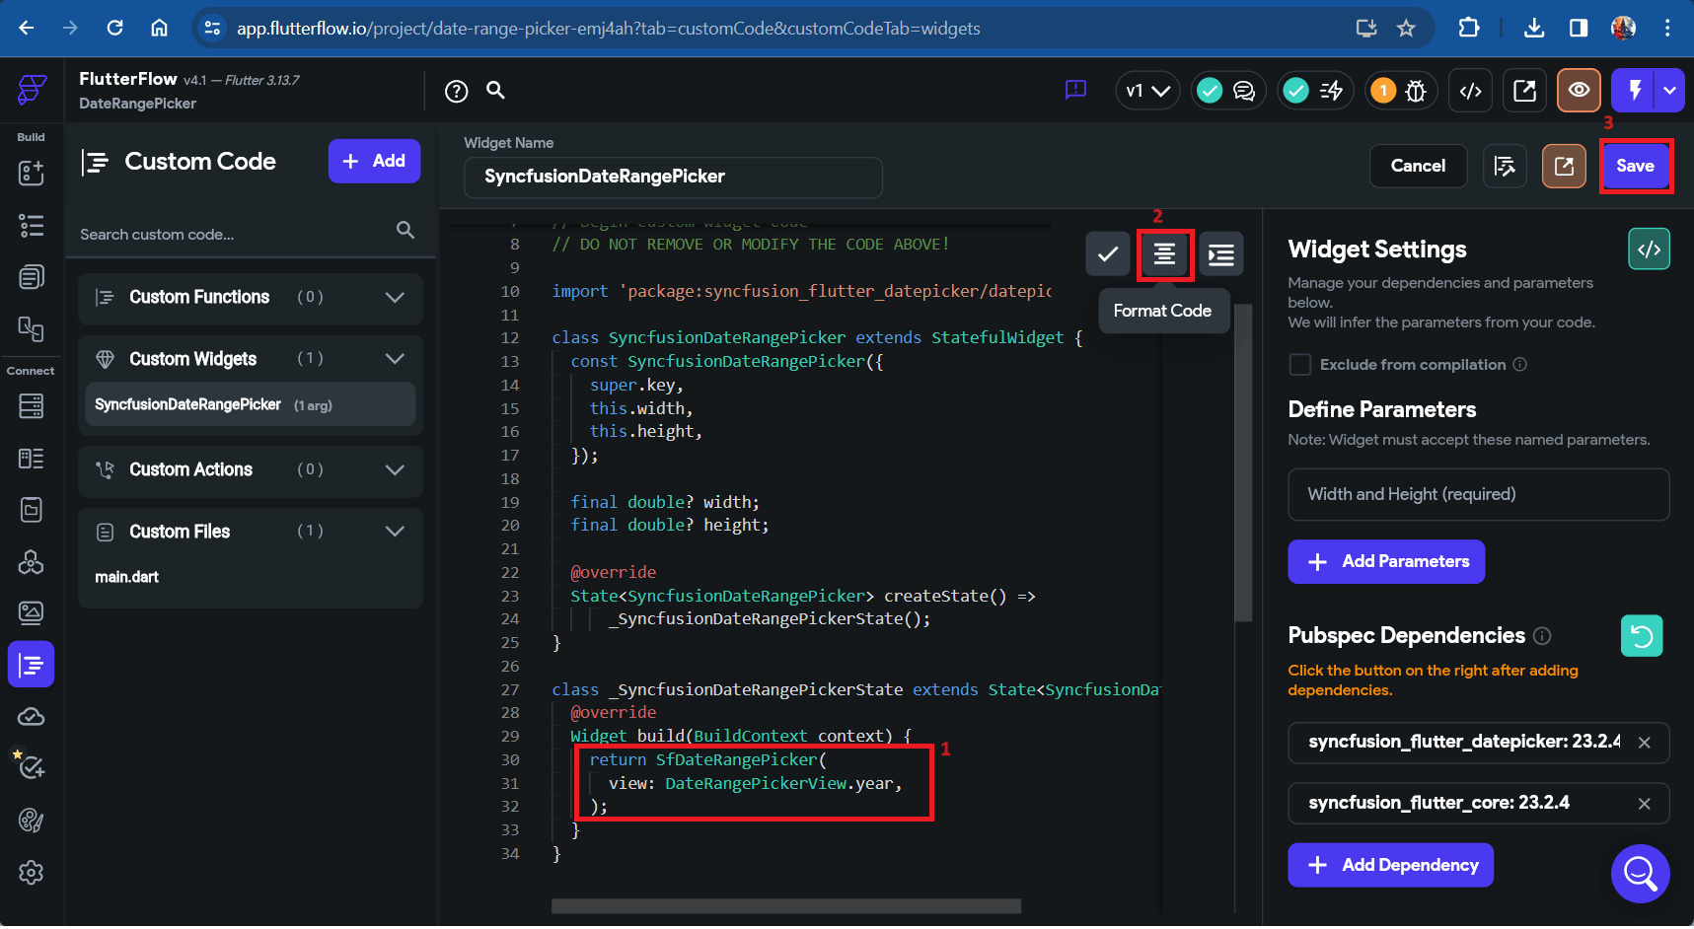The height and width of the screenshot is (929, 1694).
Task: Open the API Calls sidebar icon
Action: tap(31, 562)
